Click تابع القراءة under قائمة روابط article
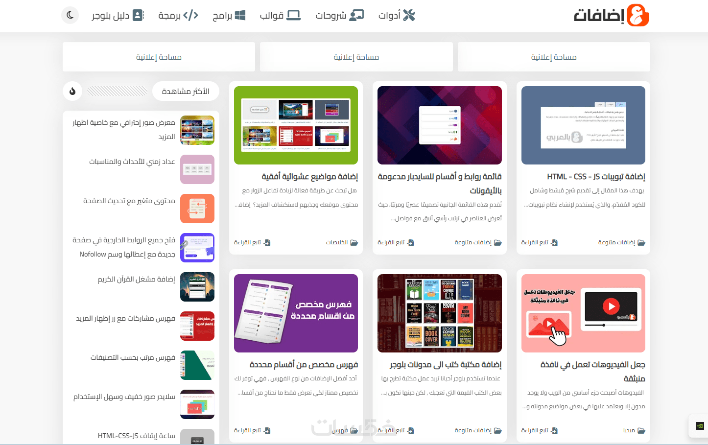The height and width of the screenshot is (445, 708). click(396, 242)
